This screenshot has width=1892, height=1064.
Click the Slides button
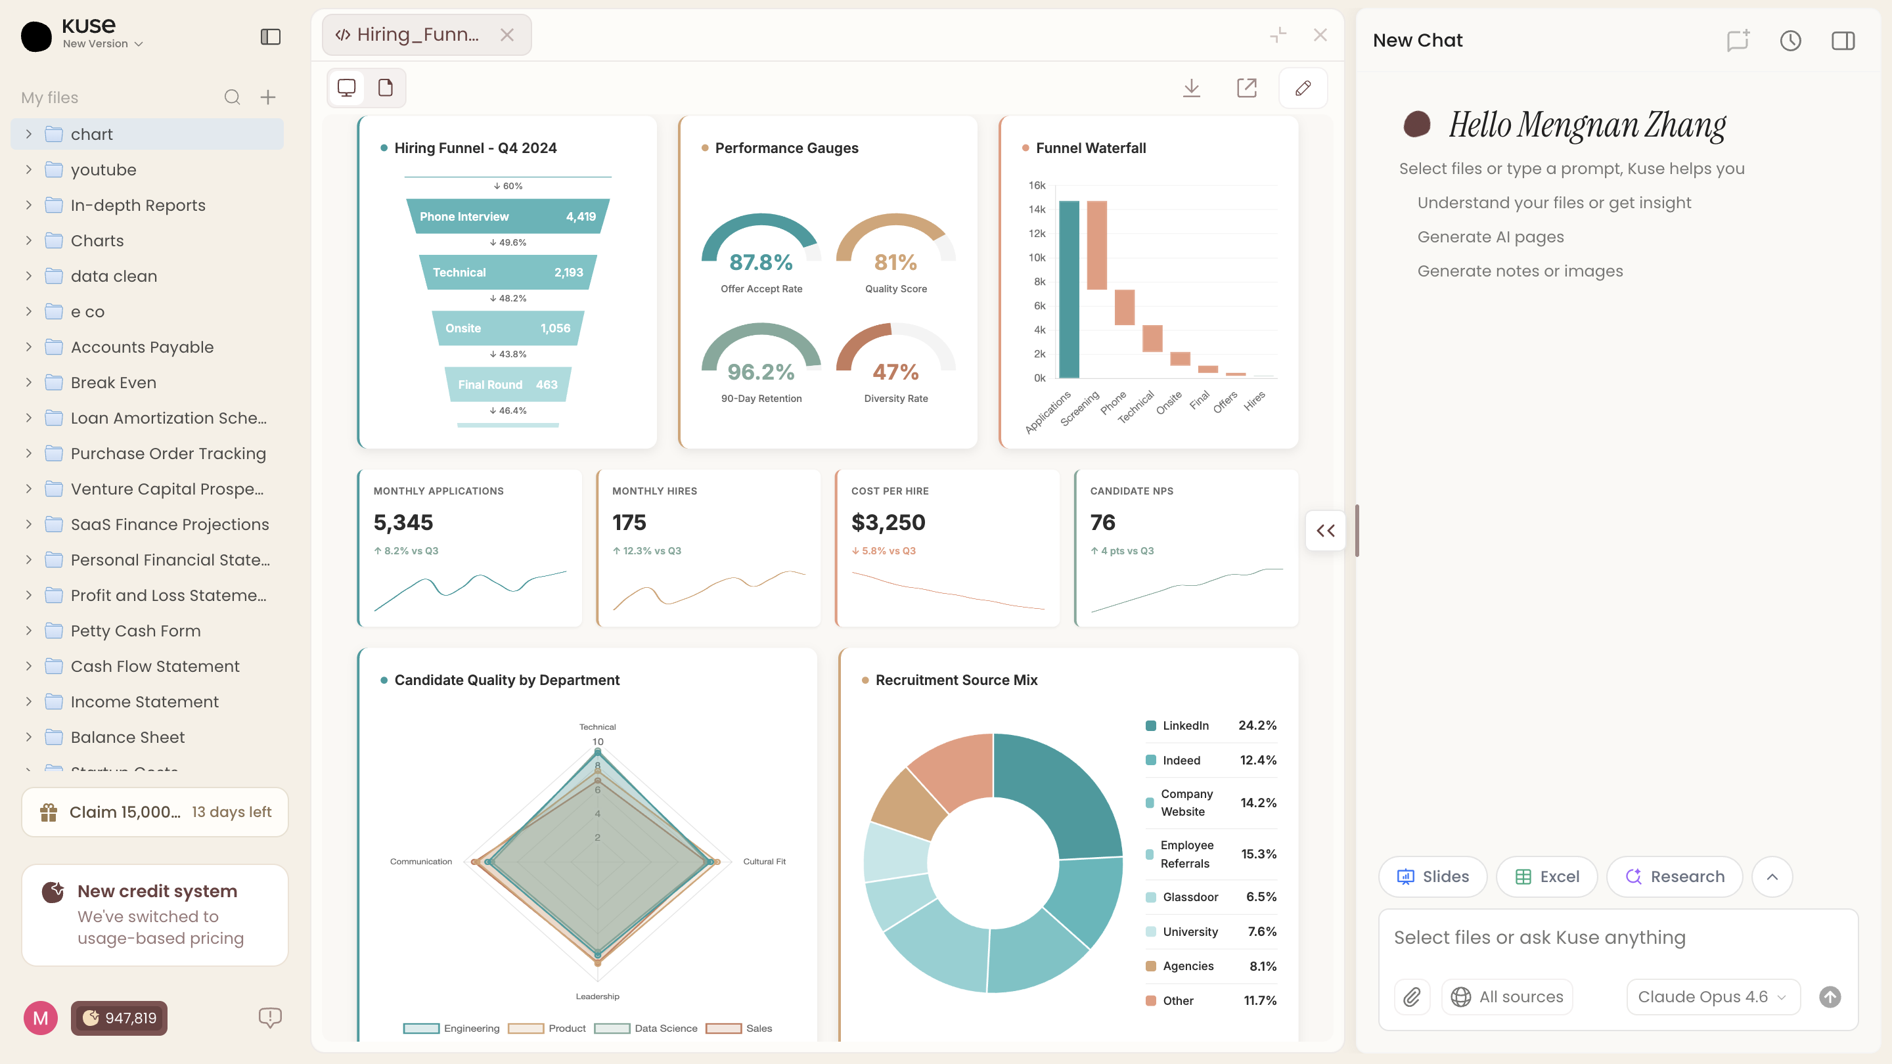tap(1432, 876)
